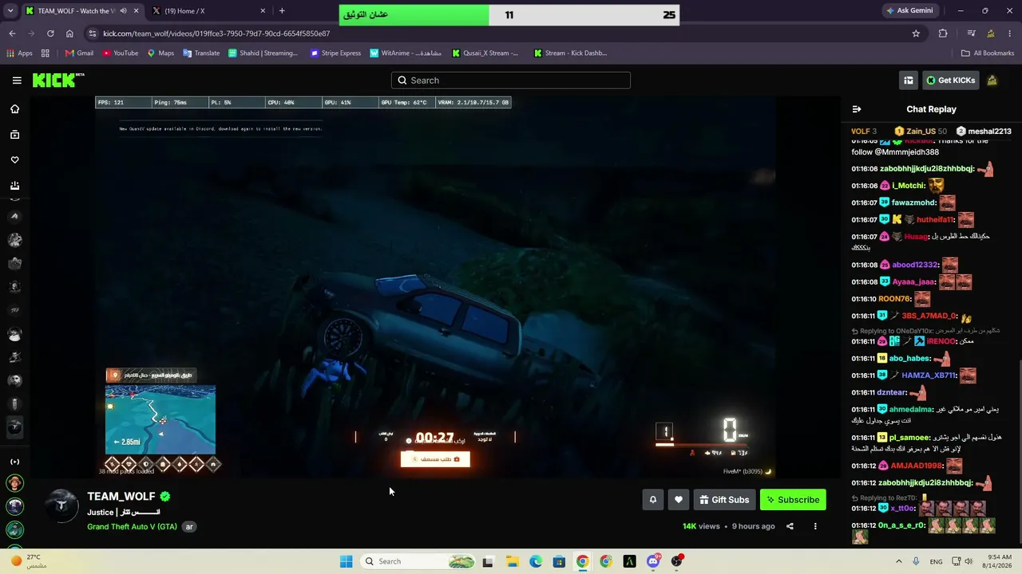This screenshot has width=1022, height=574.
Task: Open the Browse icon in Kick sidebar
Action: click(x=14, y=135)
